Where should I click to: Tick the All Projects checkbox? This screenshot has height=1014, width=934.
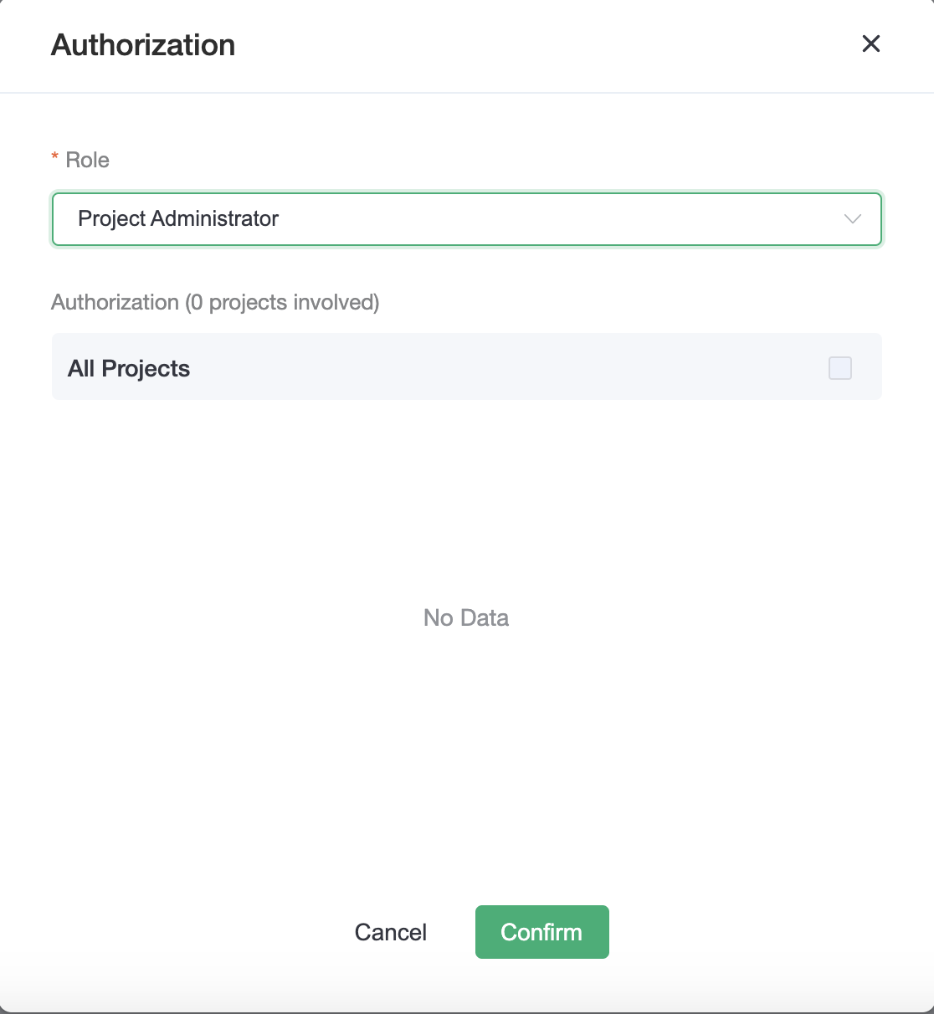(x=840, y=368)
